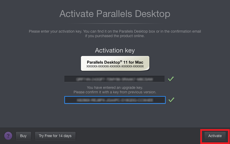Start trial with Try Free for 14 days
The image size is (230, 144).
pos(55,136)
